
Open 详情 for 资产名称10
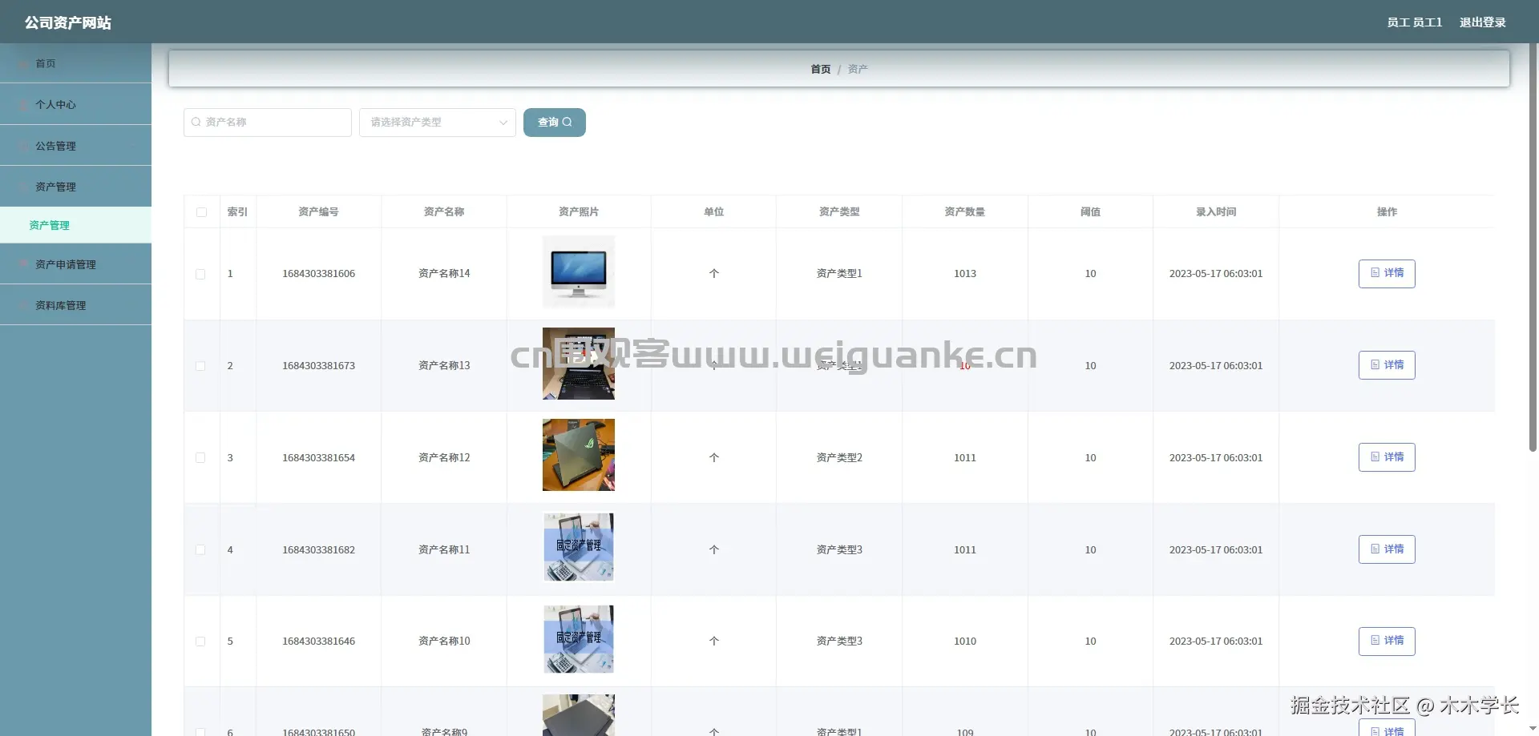pyautogui.click(x=1387, y=641)
